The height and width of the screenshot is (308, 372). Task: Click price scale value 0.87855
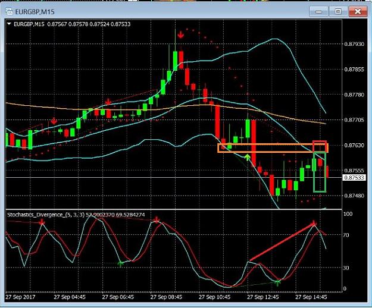354,70
